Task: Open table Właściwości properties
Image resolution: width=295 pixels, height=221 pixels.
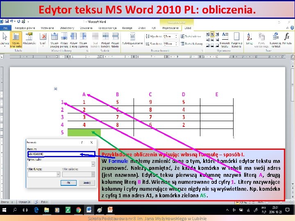Action: click(x=29, y=39)
